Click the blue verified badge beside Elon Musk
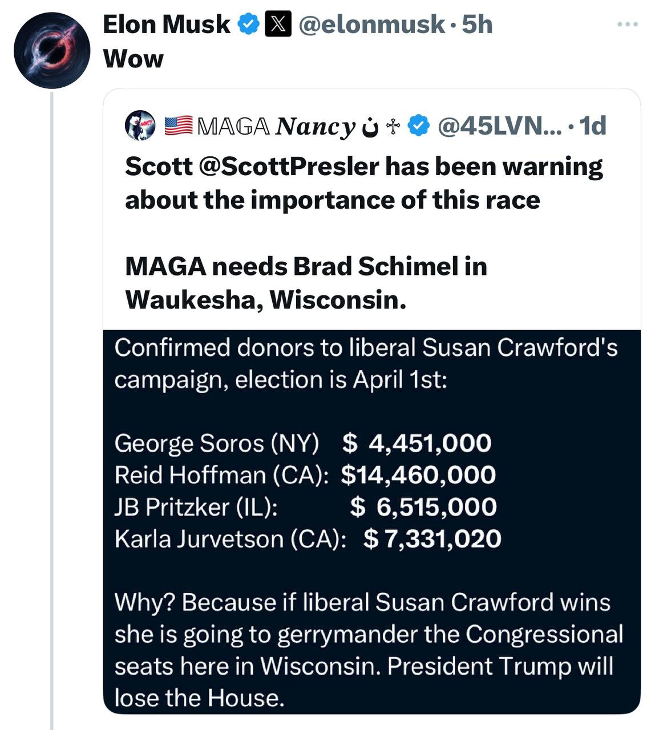The width and height of the screenshot is (655, 730). point(248,25)
